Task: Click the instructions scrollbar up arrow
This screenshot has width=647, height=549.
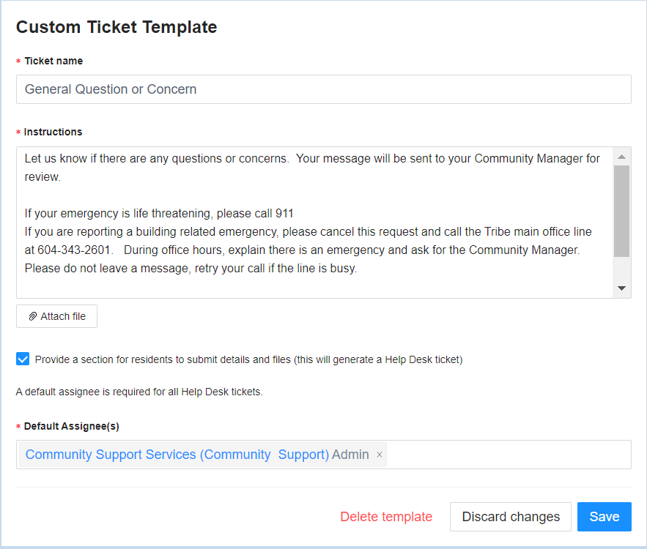Action: click(x=622, y=157)
